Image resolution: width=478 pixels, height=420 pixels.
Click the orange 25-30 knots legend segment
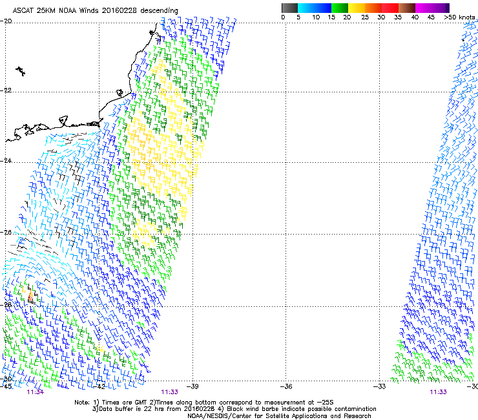coord(373,8)
